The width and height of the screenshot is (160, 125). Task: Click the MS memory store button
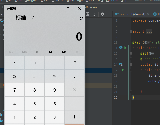(x=64, y=52)
